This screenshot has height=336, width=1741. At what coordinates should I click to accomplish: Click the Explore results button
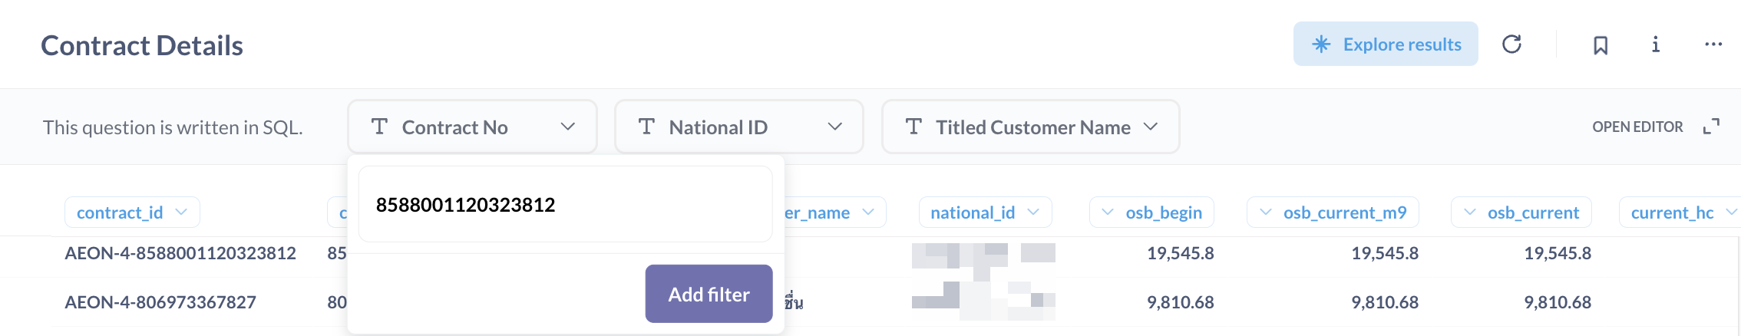coord(1386,44)
